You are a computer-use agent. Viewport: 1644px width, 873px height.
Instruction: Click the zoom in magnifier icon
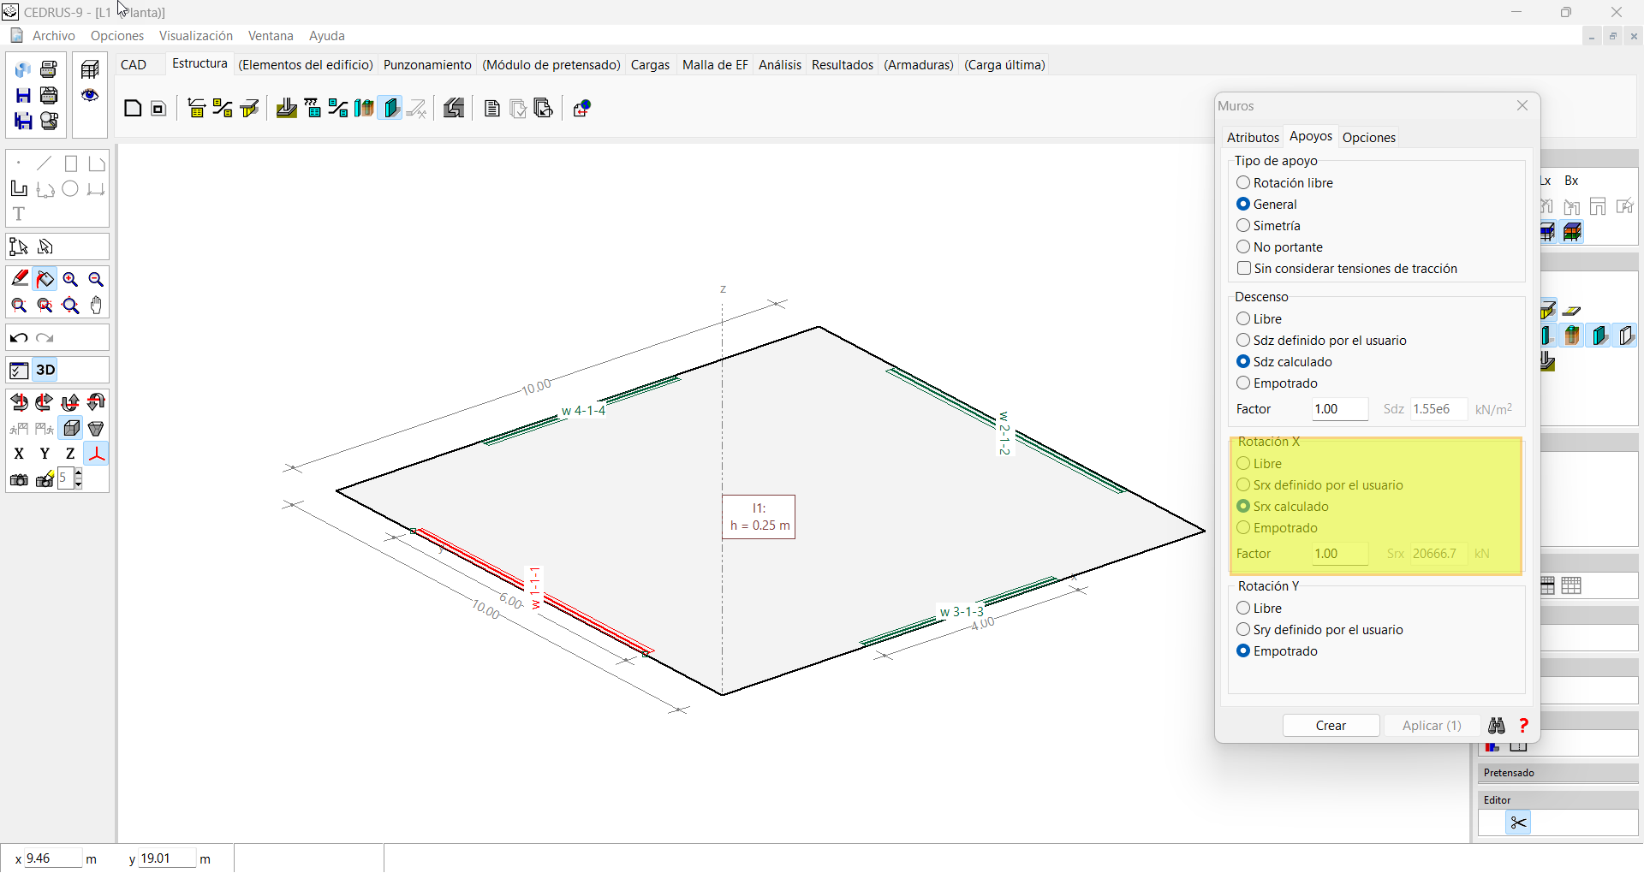[70, 280]
